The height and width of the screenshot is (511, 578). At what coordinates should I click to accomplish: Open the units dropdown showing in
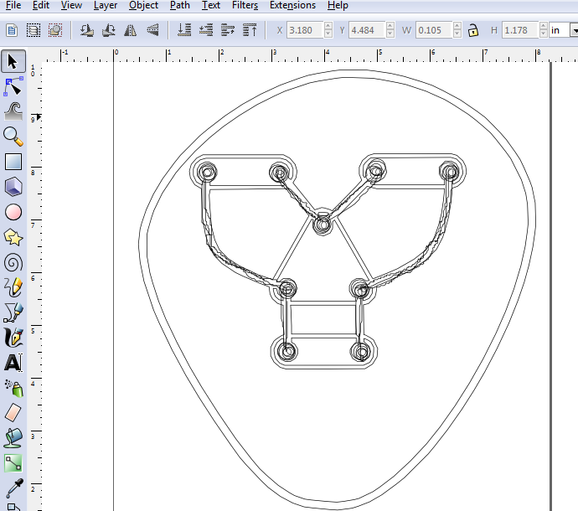coord(563,30)
